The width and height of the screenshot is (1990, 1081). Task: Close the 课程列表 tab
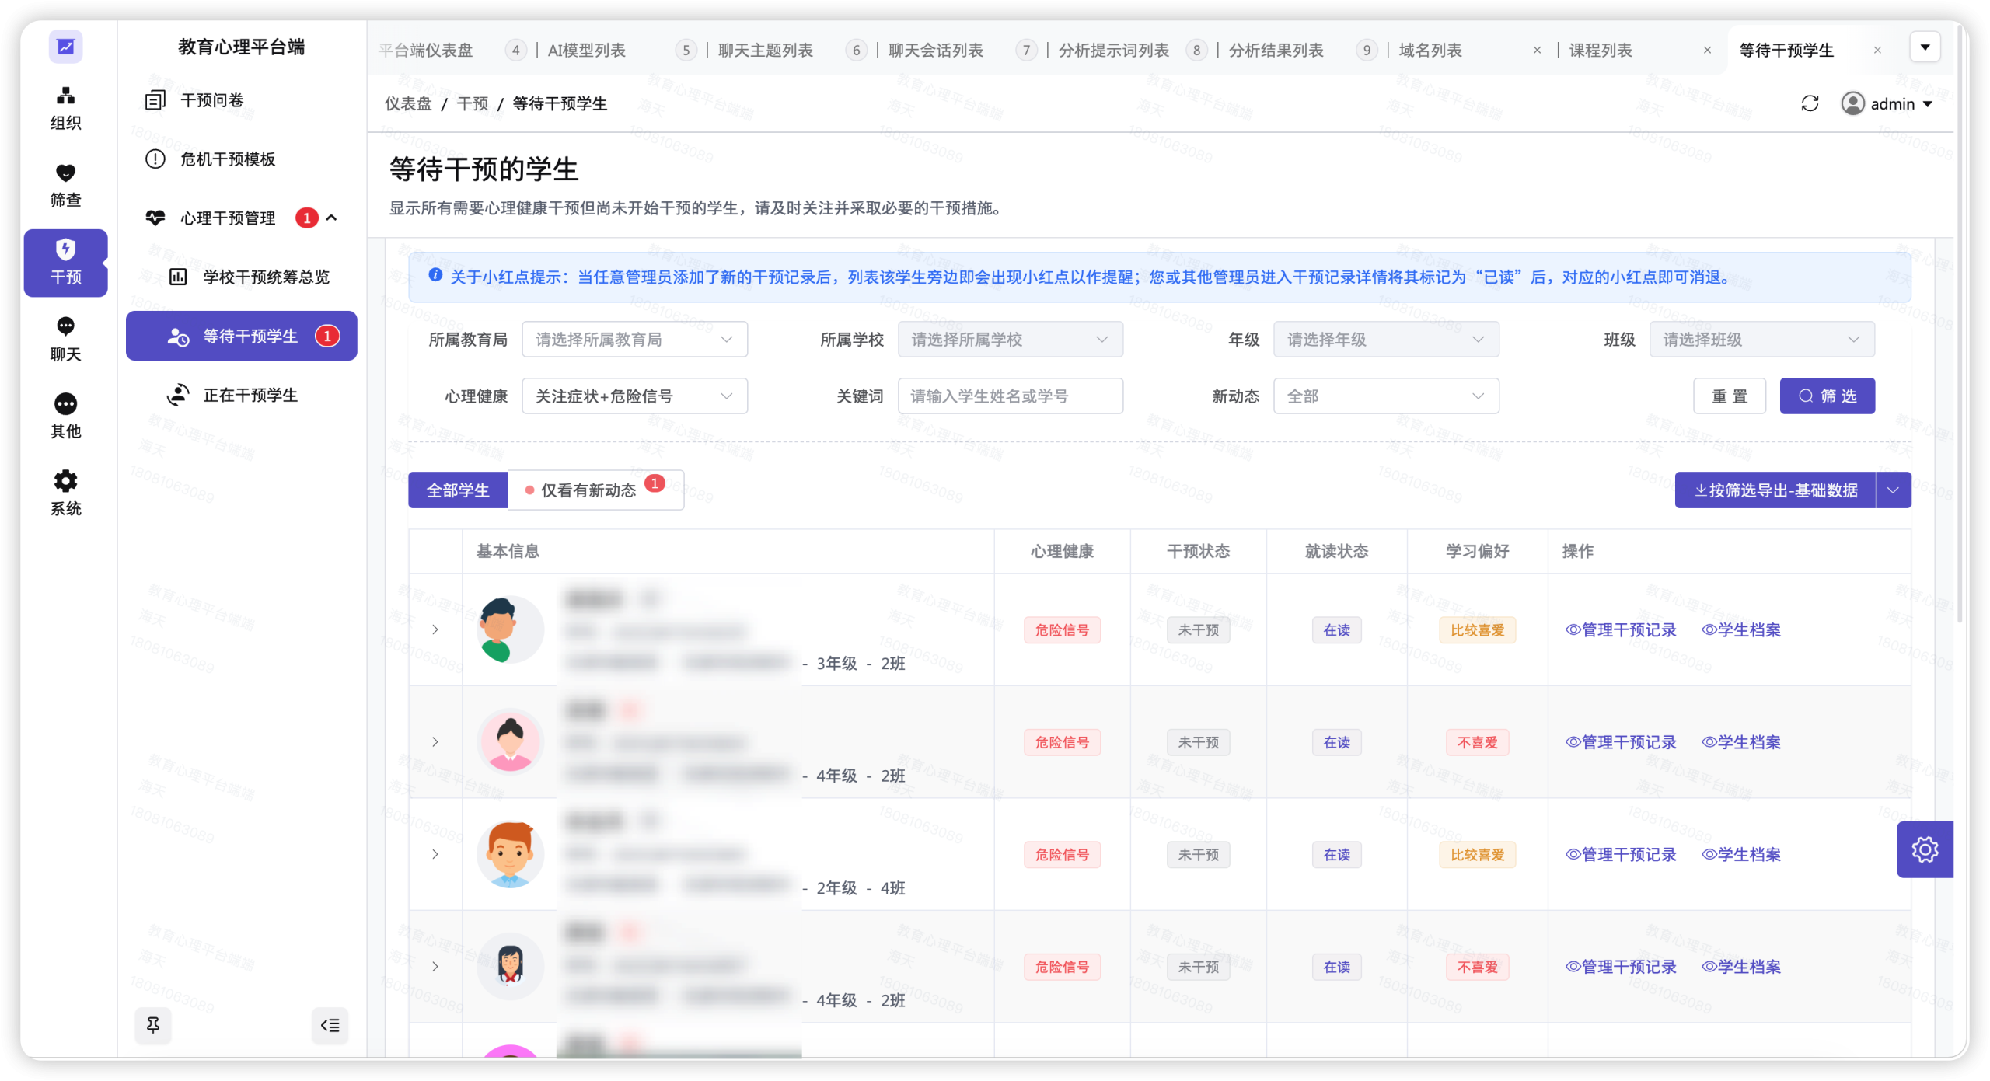(1706, 51)
